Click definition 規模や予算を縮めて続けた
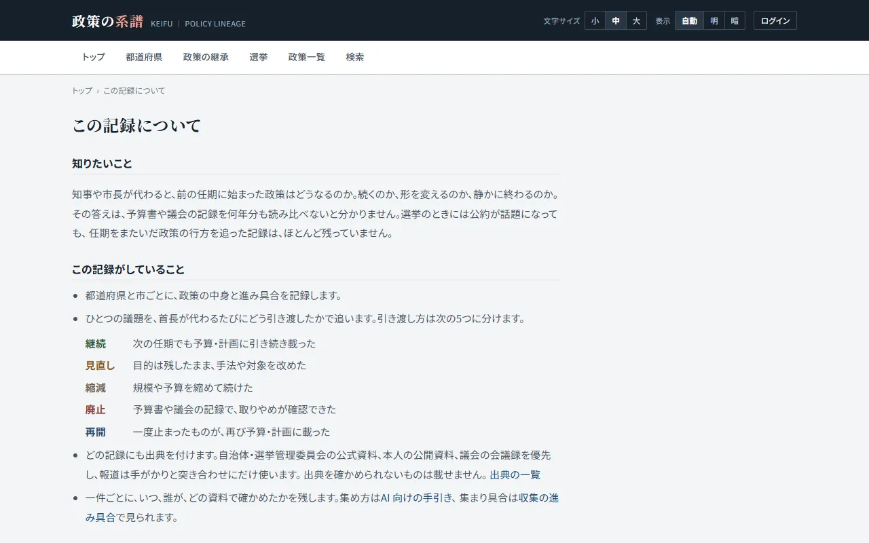Viewport: 869px width, 543px height. pos(193,388)
